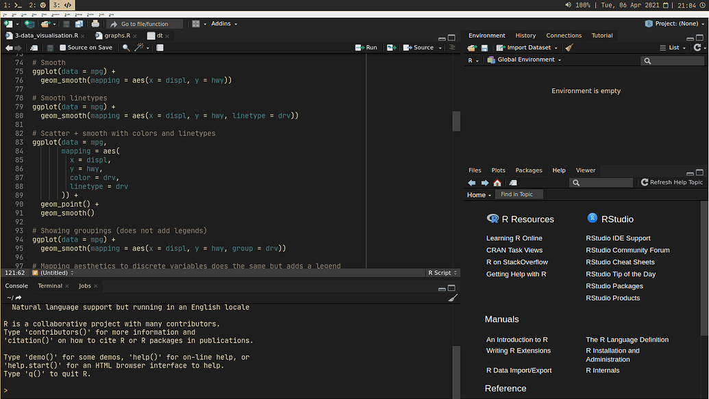Open the Home topic history dropdown
This screenshot has height=399, width=709.
(x=479, y=195)
